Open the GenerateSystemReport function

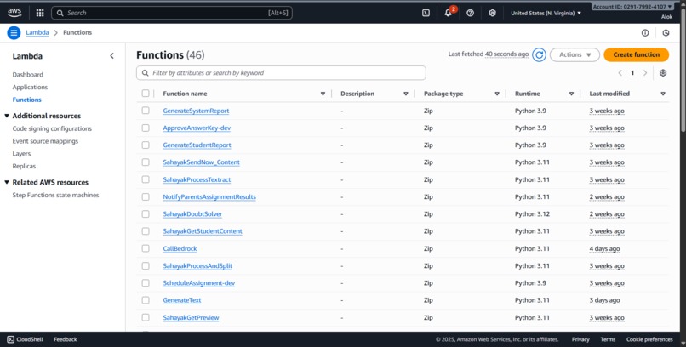[196, 111]
